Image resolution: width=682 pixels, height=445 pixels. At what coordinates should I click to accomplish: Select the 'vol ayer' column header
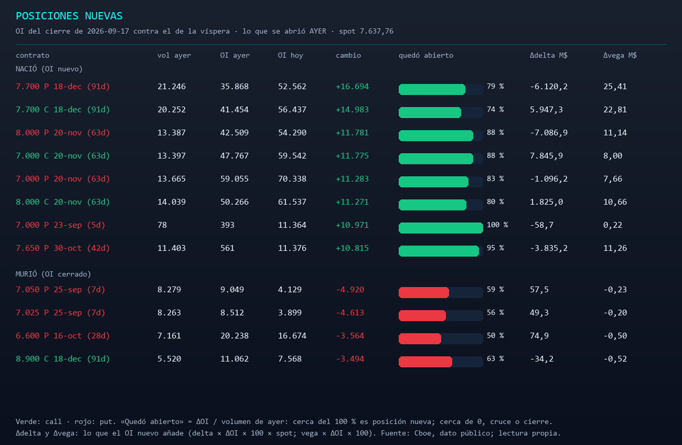point(174,56)
